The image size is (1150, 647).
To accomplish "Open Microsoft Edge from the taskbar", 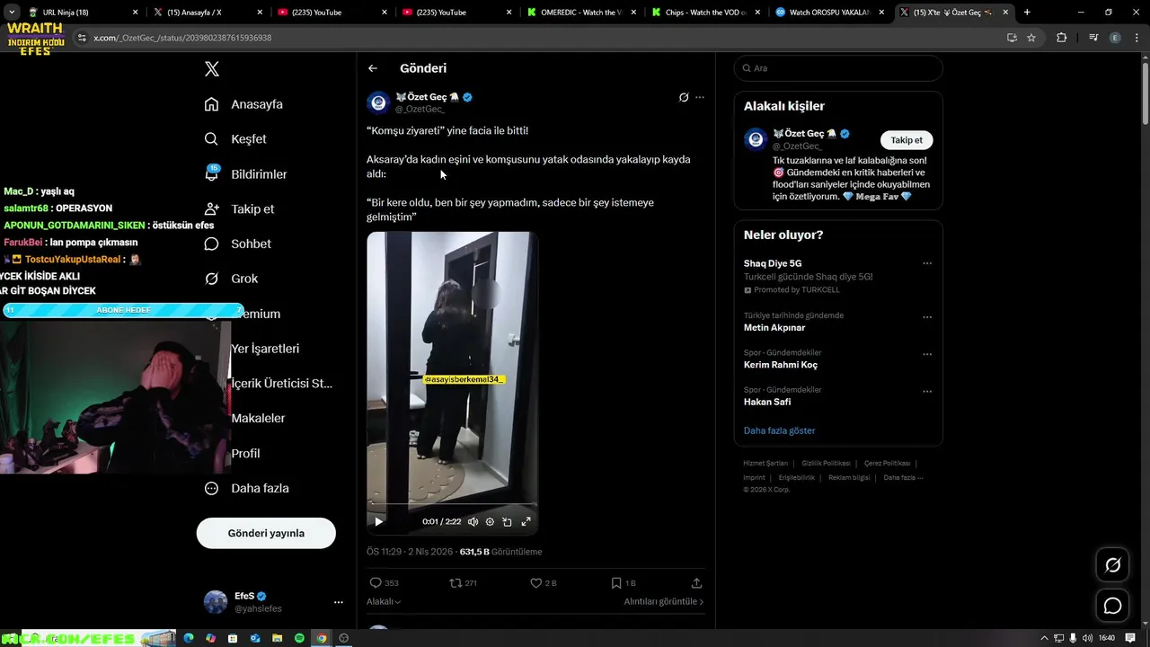I will click(x=189, y=638).
